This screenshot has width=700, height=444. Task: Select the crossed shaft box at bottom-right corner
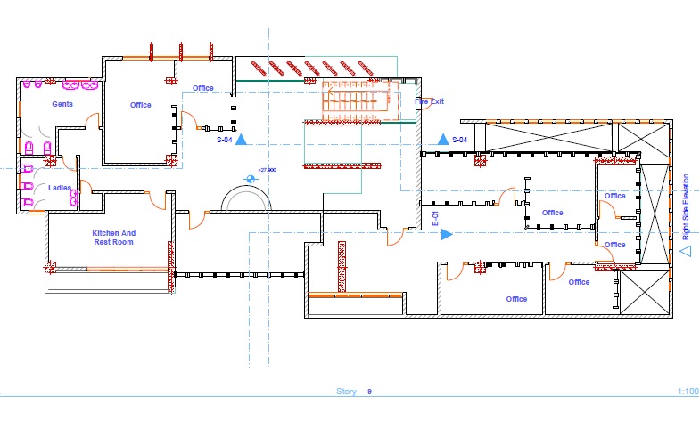point(642,292)
